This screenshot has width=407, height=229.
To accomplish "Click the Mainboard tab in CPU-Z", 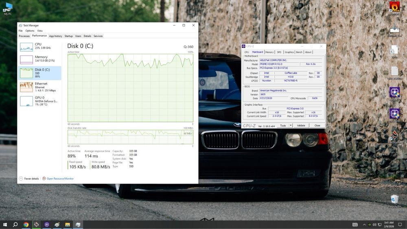I will 258,52.
